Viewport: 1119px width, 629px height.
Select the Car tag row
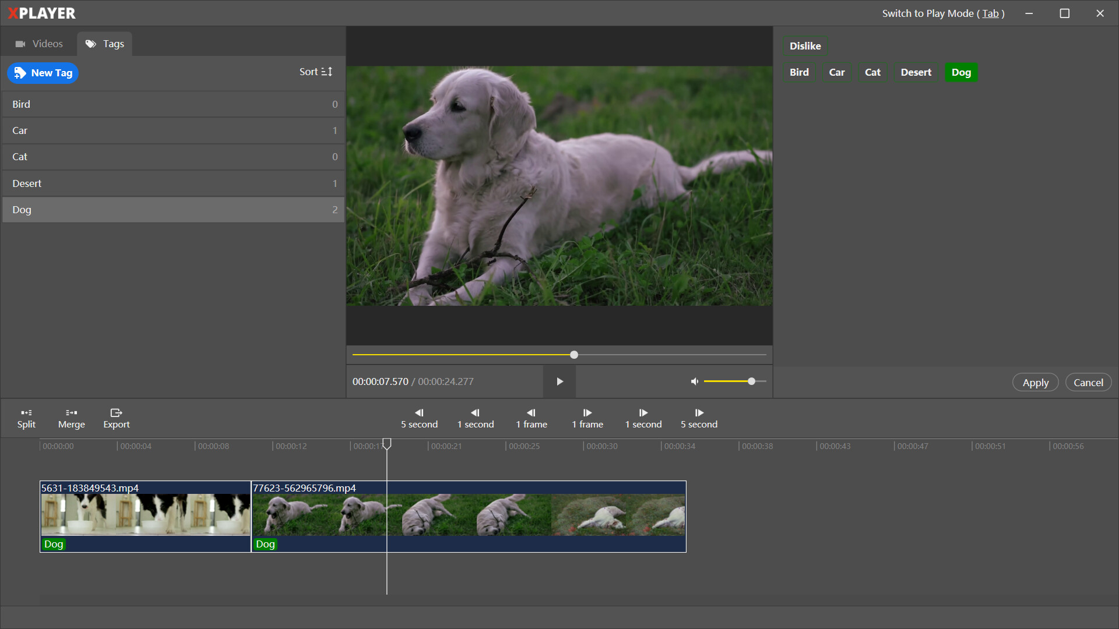point(173,130)
